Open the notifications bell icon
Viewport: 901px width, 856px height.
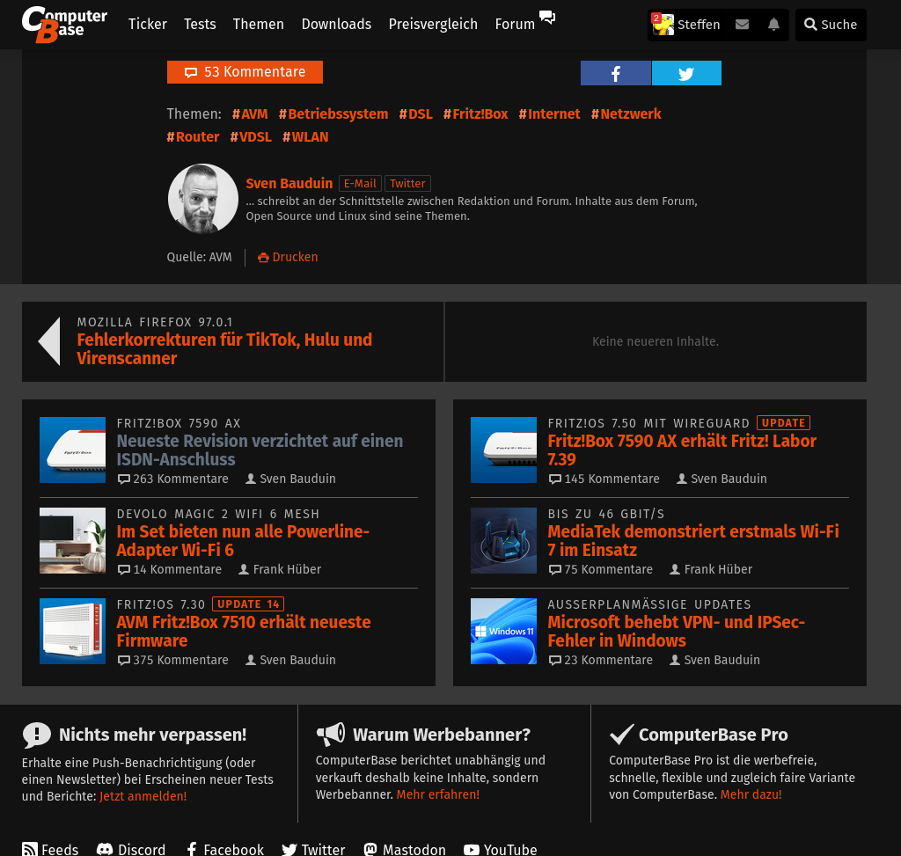[x=773, y=24]
